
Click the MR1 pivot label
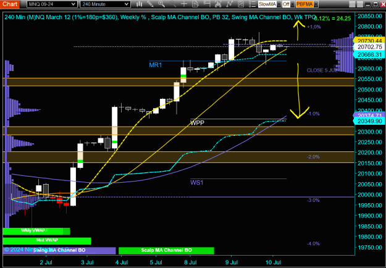155,65
